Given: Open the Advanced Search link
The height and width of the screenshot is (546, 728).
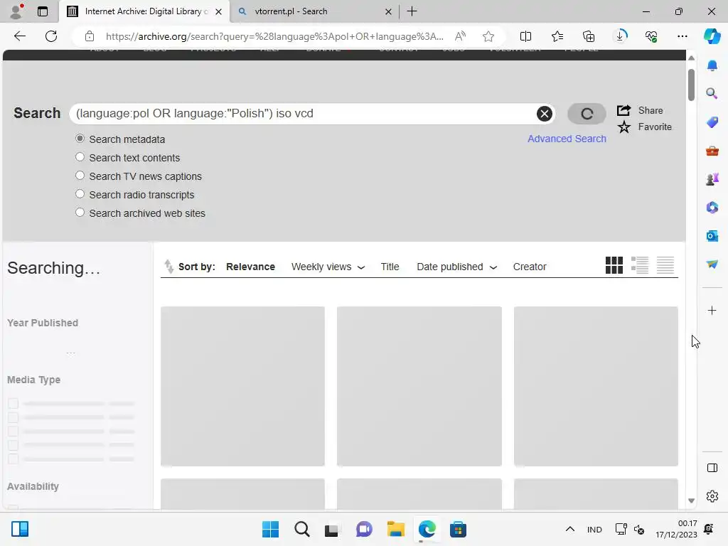Looking at the screenshot, I should click(567, 139).
